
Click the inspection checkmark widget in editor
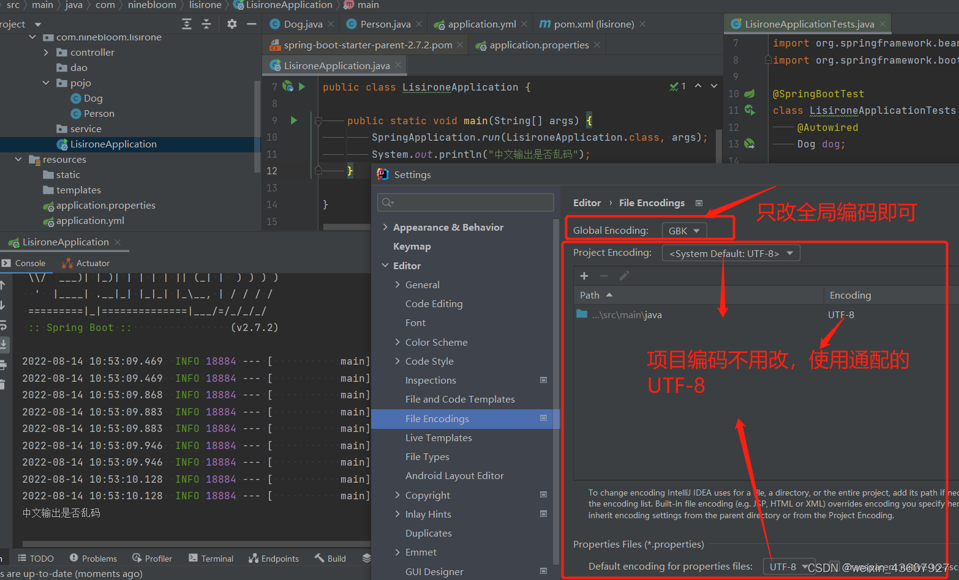tap(678, 86)
